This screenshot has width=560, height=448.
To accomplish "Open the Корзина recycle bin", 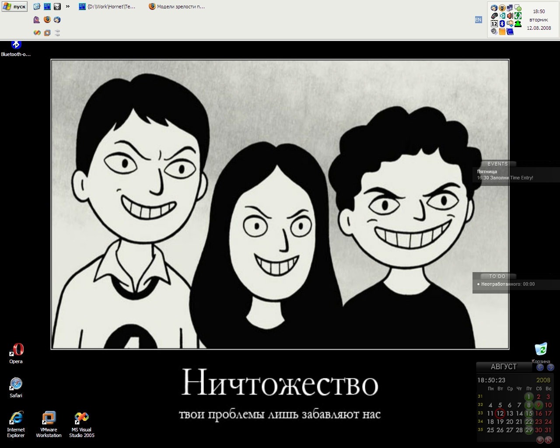I will click(541, 350).
